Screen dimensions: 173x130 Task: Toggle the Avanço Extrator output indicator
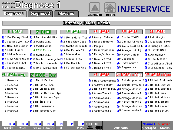(x=90, y=37)
